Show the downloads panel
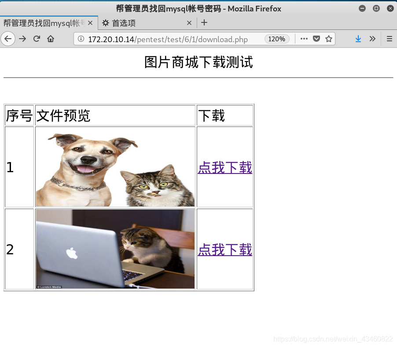397x347 pixels. 358,39
